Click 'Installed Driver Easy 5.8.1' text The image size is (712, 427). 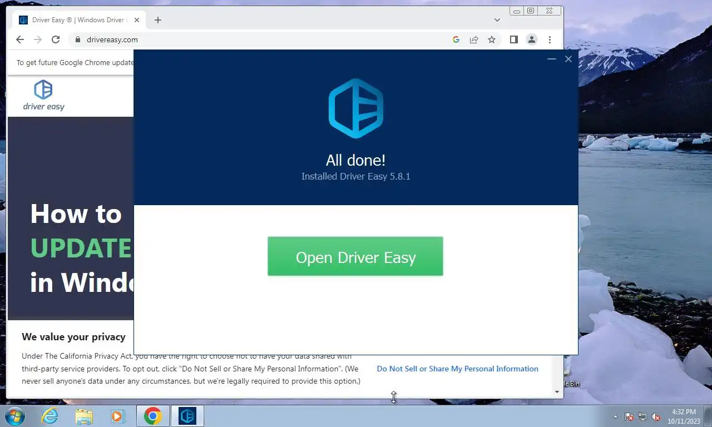[356, 176]
